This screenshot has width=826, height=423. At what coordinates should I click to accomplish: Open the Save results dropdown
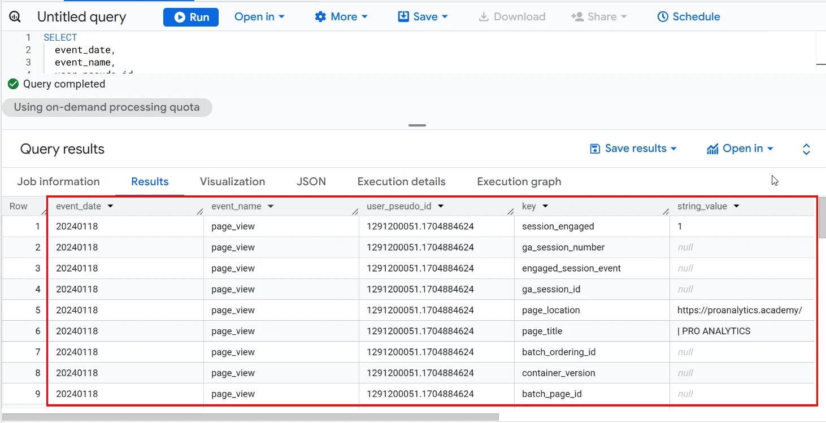coord(633,149)
